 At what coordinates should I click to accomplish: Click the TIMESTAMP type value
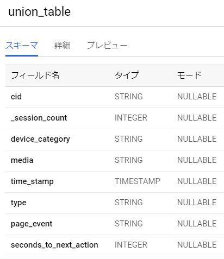click(x=138, y=181)
